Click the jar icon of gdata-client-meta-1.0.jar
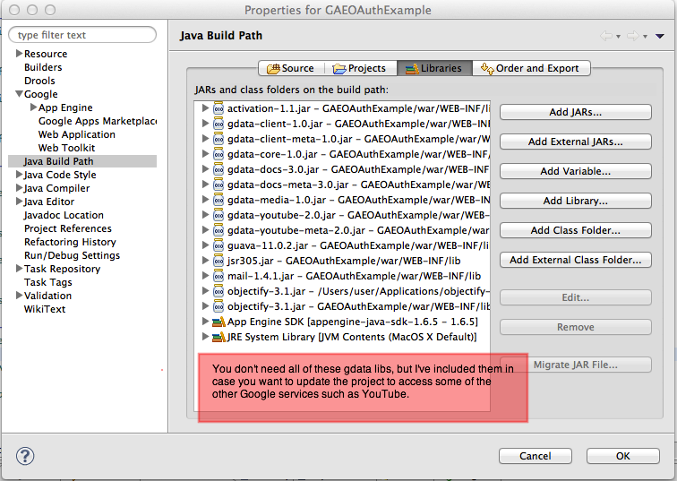 (219, 139)
